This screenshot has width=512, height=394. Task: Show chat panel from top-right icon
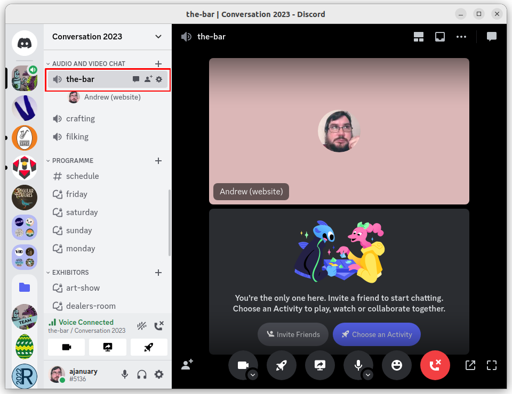(491, 37)
